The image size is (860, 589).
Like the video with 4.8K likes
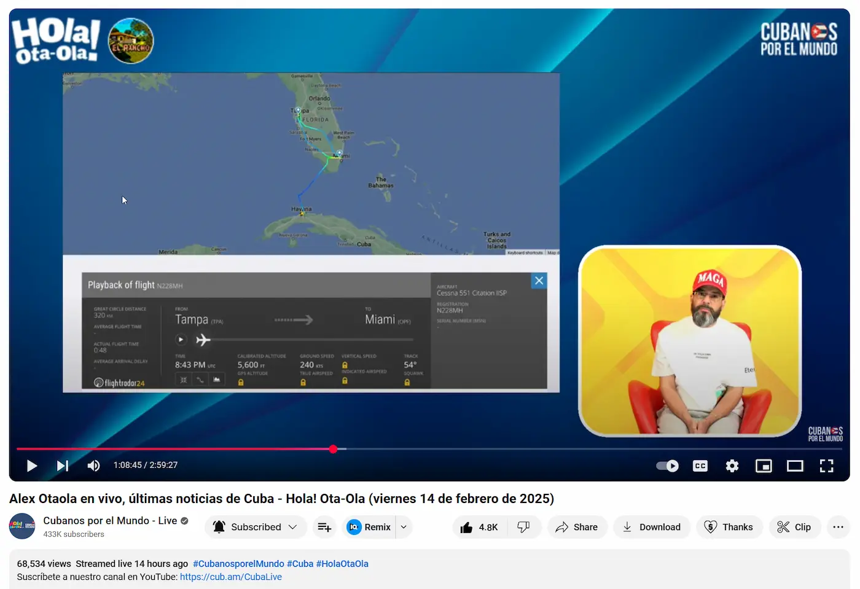480,527
